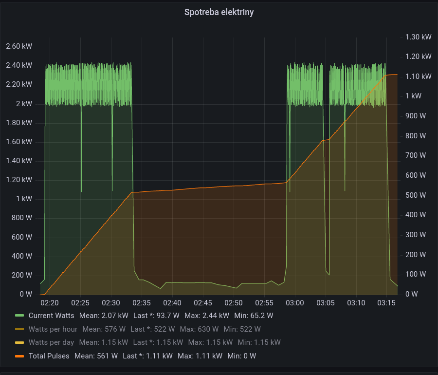
Task: Click the 2.40 kW left axis label
Action: [x=19, y=65]
